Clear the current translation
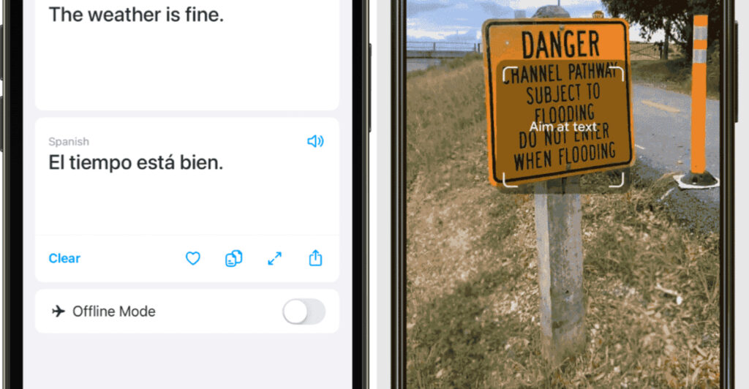Screen dimensions: 749x389 click(x=64, y=258)
